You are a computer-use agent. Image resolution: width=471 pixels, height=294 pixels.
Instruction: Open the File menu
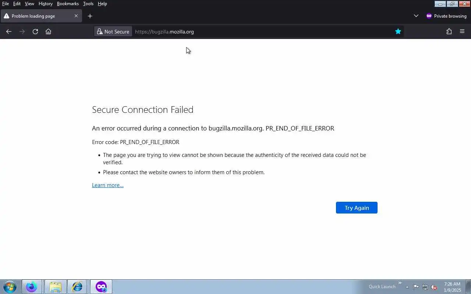coord(6,4)
